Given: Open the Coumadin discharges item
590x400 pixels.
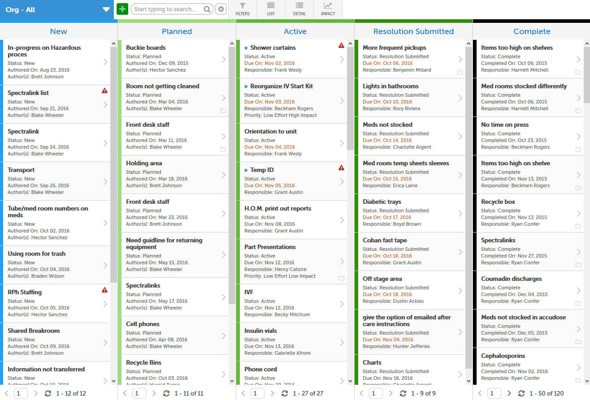Looking at the screenshot, I should coord(511,279).
